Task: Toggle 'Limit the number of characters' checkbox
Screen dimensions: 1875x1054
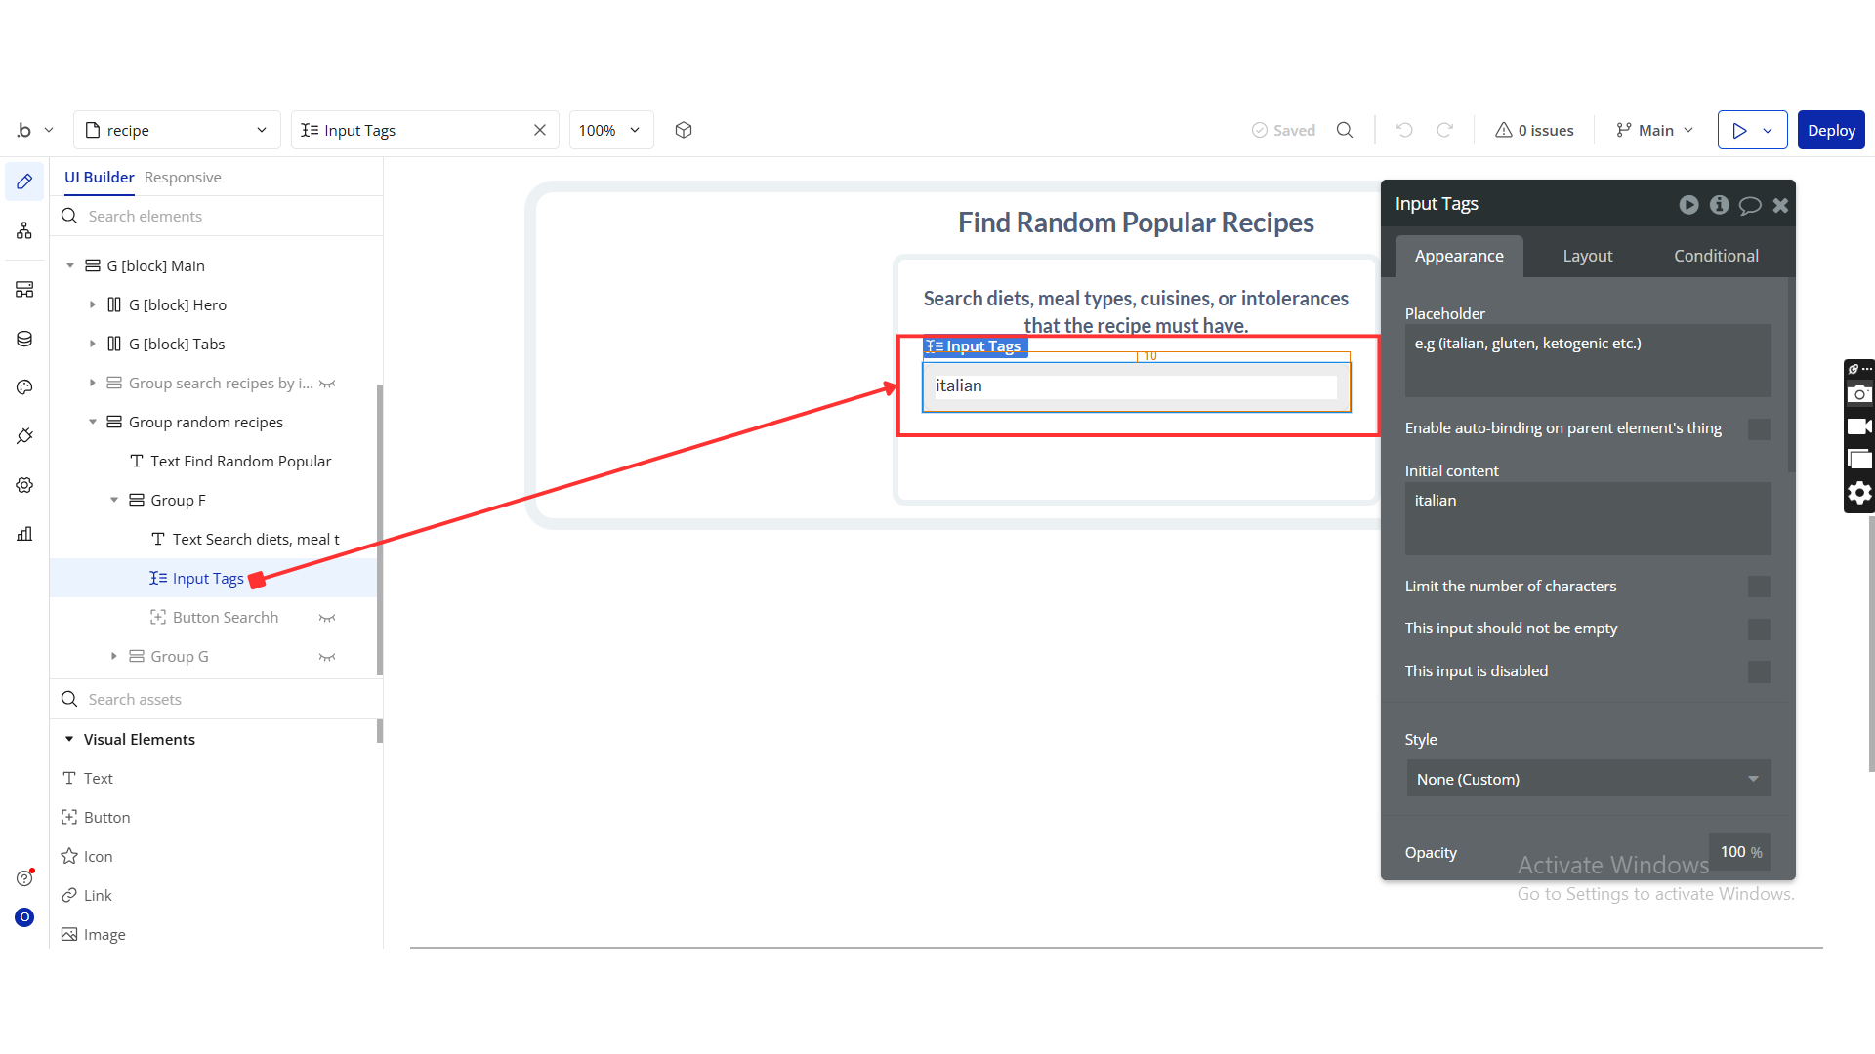Action: pyautogui.click(x=1759, y=587)
